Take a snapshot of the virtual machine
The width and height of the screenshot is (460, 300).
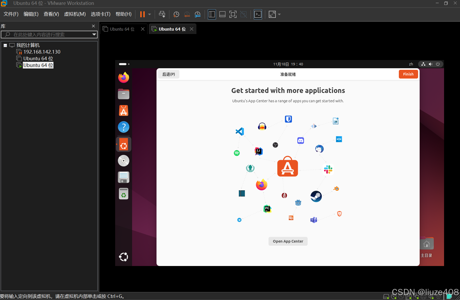(x=176, y=14)
